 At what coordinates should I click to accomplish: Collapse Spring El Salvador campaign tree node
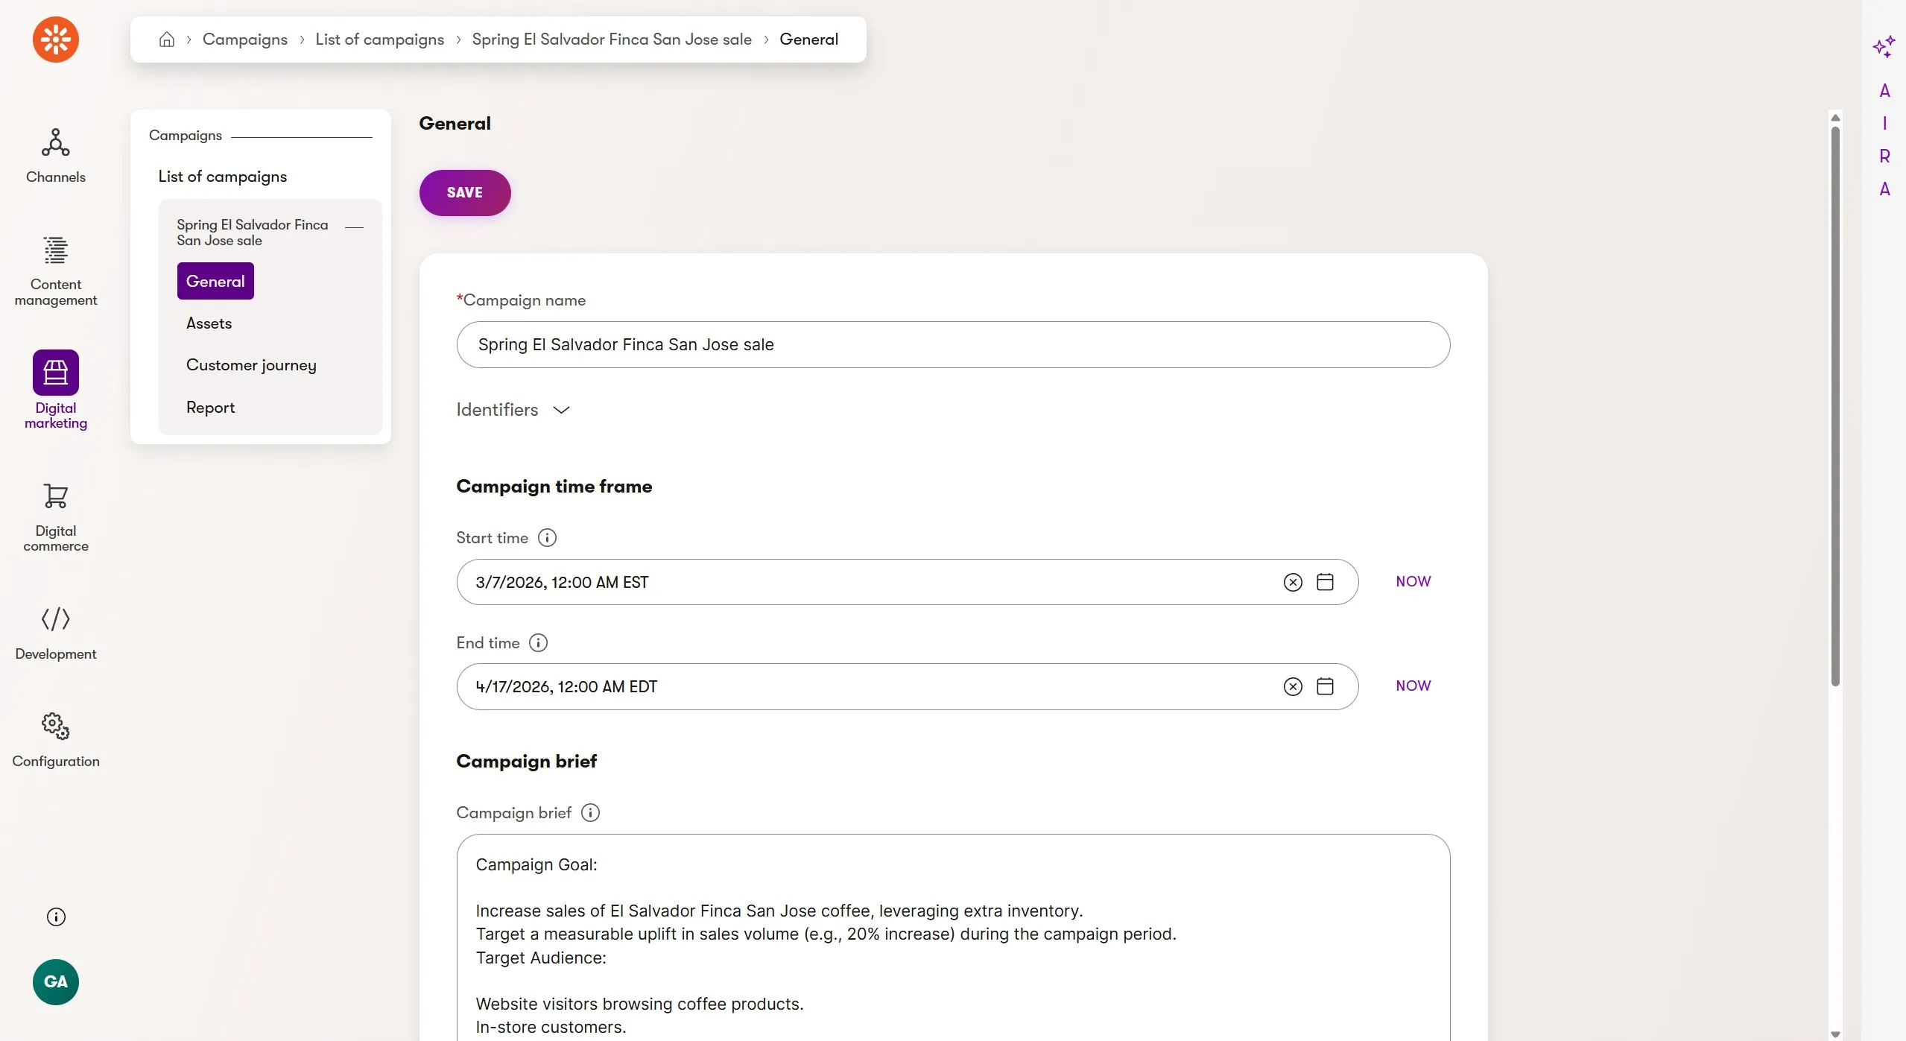355,227
